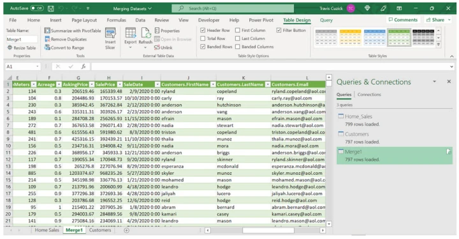Image resolution: width=459 pixels, height=239 pixels.
Task: Expand the Table Styles gallery more arrow
Action: point(438,44)
